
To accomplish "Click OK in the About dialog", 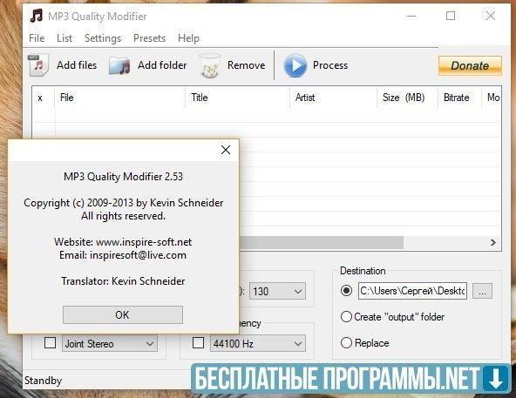I will [123, 314].
